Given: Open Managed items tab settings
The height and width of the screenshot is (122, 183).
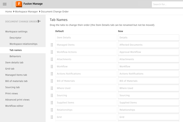Looking at the screenshot, I should [x=16, y=75].
